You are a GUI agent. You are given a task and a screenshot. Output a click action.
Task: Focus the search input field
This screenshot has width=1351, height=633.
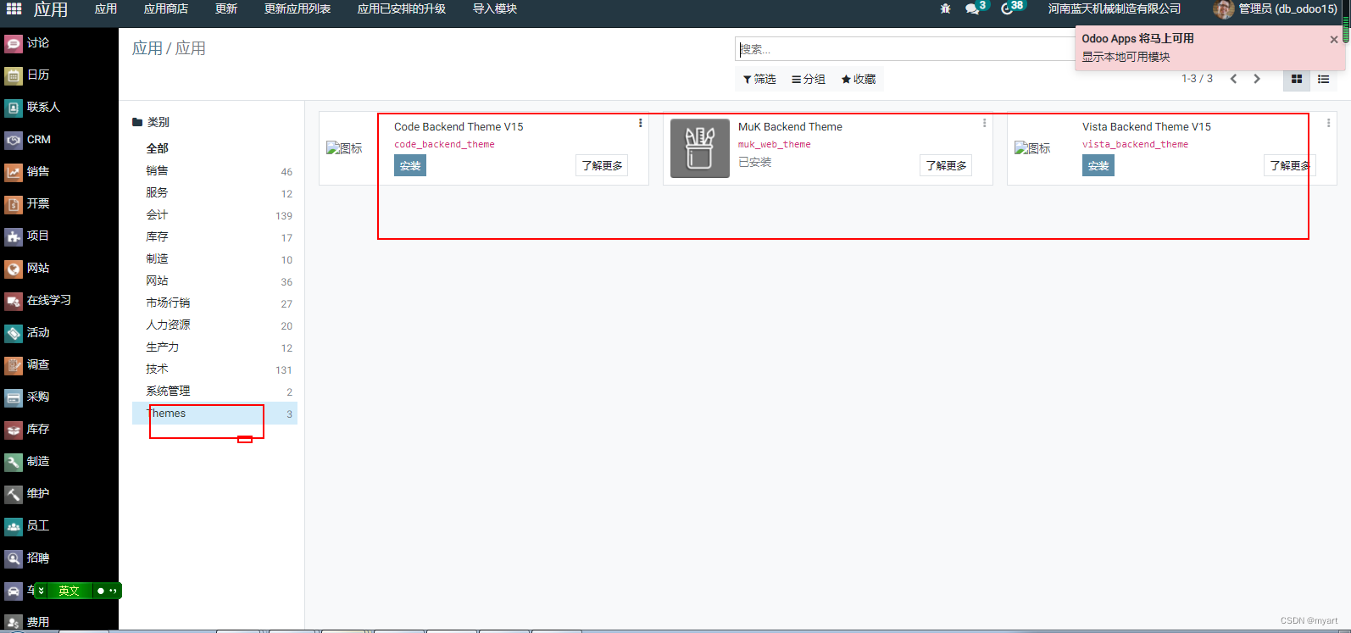(905, 49)
